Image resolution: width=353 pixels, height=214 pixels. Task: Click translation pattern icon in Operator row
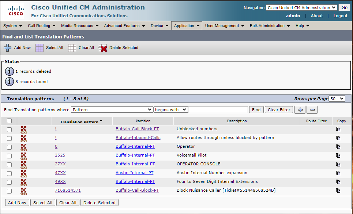[24, 147]
